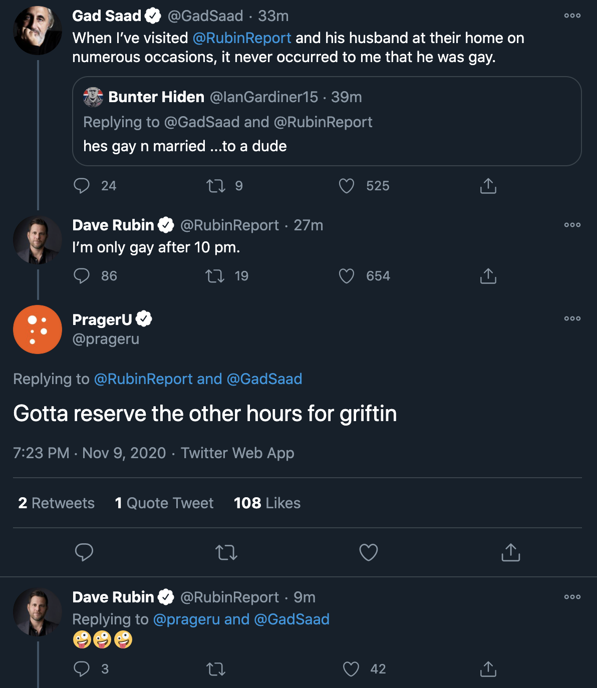Retweet PragerU's griftin tweet

[x=226, y=553]
